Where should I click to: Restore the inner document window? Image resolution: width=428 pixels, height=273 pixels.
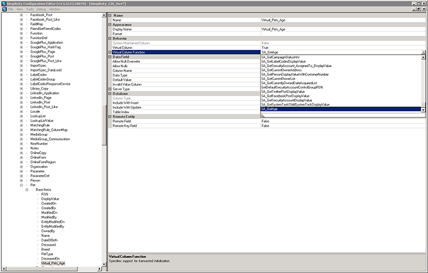tap(418, 9)
